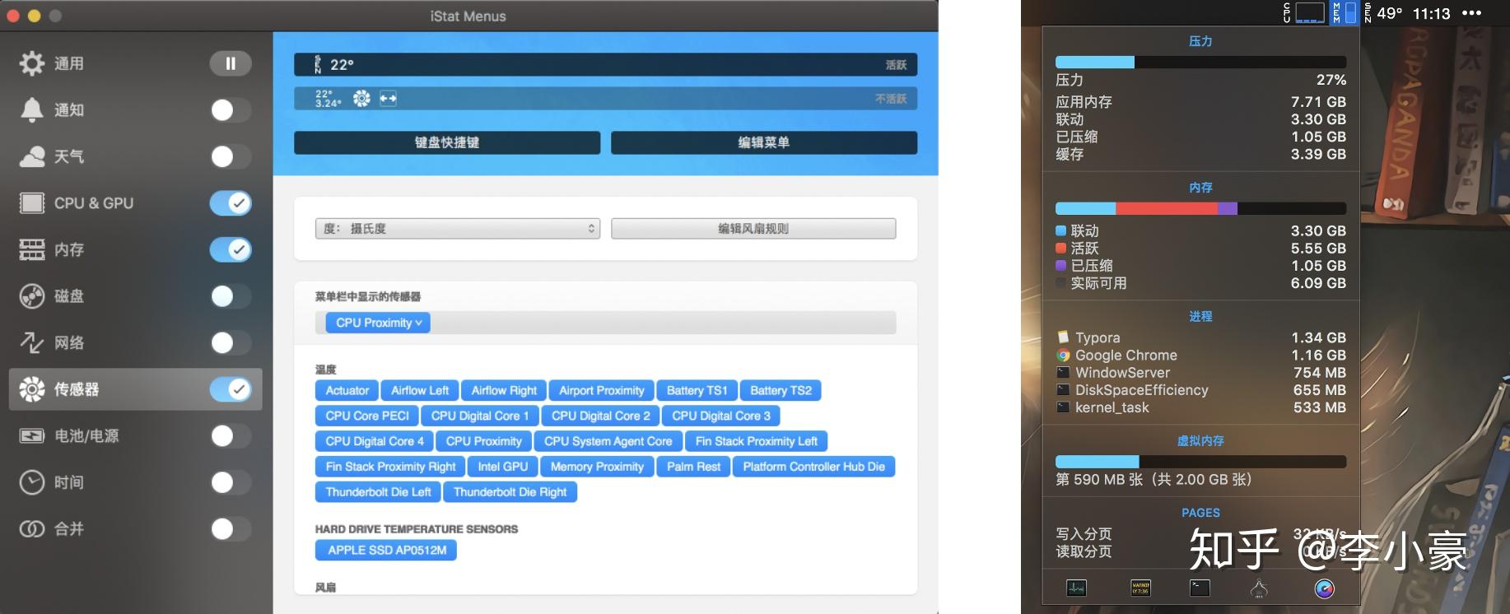Click the CPU & GPU chip icon
This screenshot has height=614, width=1510.
(x=32, y=202)
